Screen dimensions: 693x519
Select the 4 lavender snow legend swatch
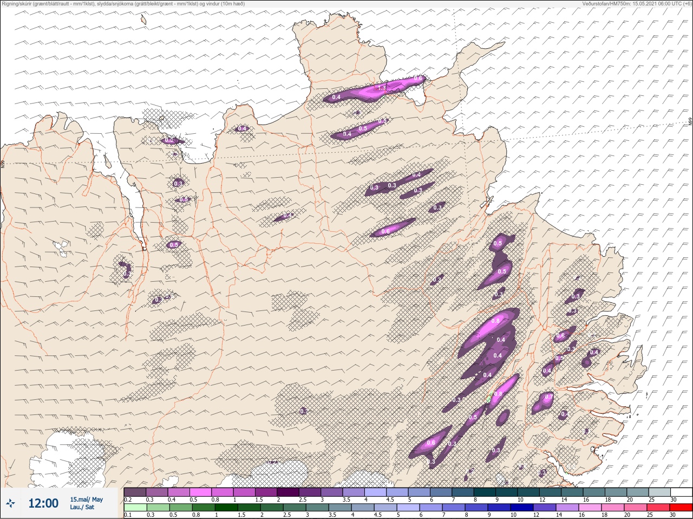tap(375, 492)
